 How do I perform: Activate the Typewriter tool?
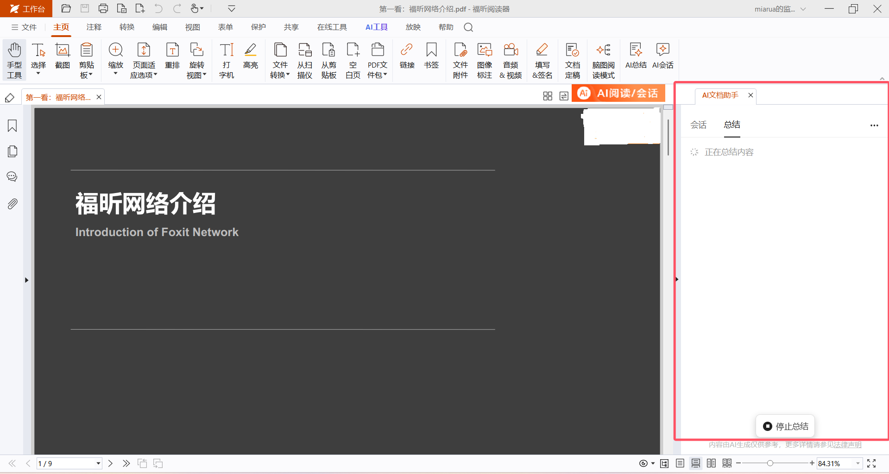click(227, 61)
